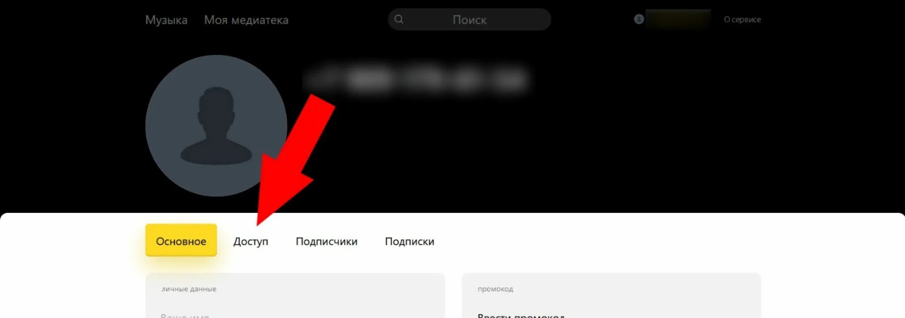Focus the Поиск search field
This screenshot has height=318, width=905.
point(469,19)
